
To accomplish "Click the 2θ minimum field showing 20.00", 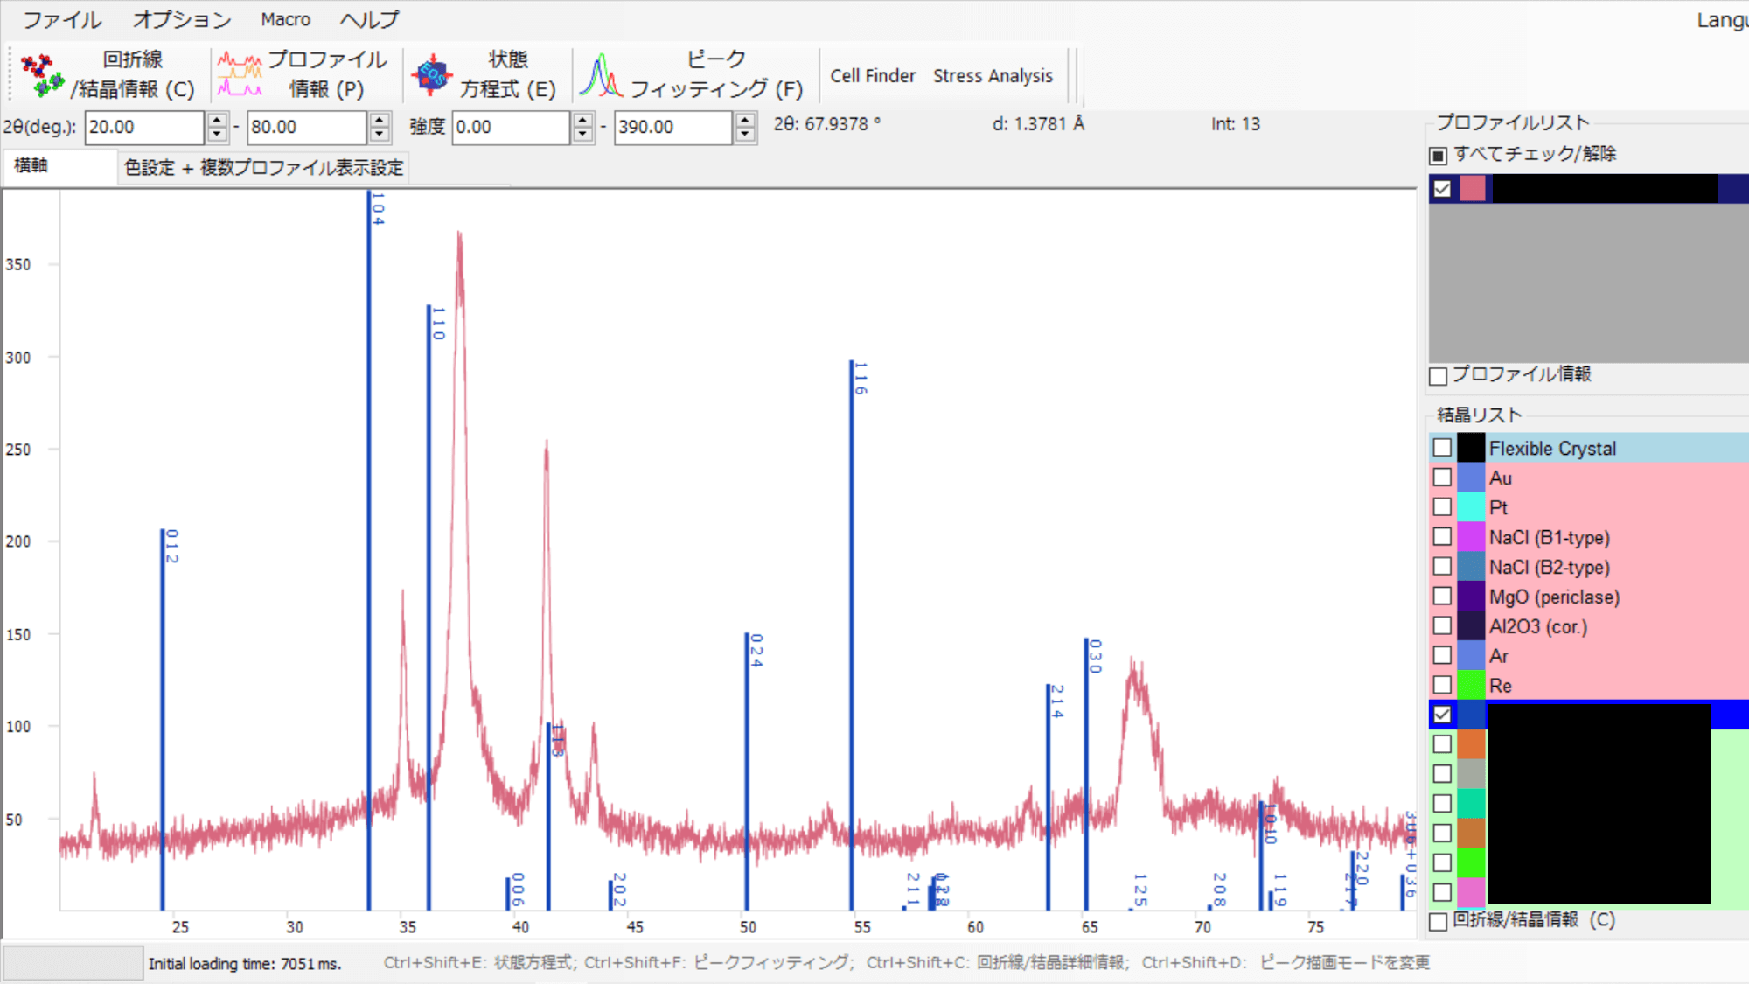I will click(144, 127).
